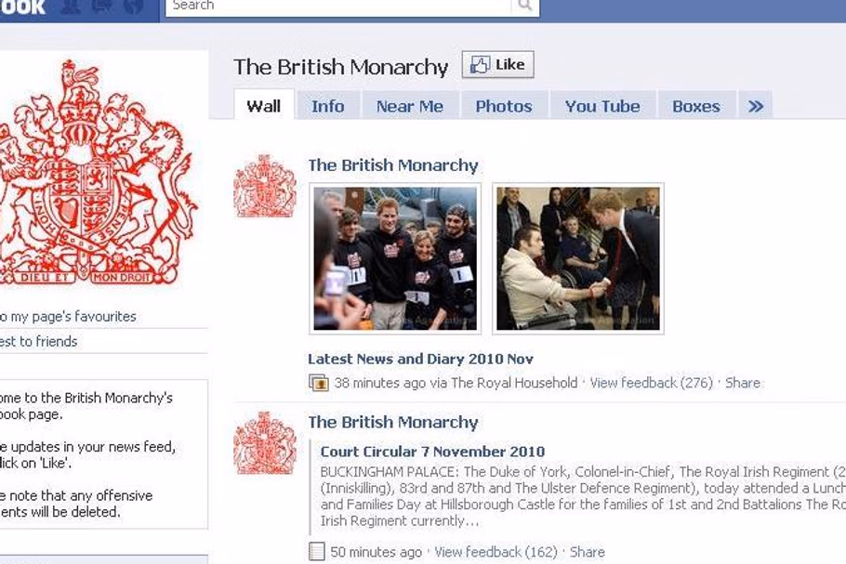The height and width of the screenshot is (564, 846).
Task: Switch to the Info tab
Action: coord(328,106)
